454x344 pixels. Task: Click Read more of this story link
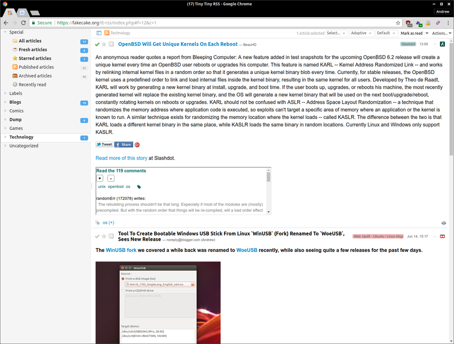121,158
